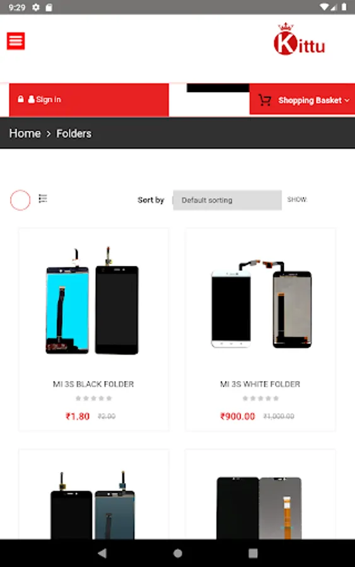355x567 pixels.
Task: Go to Home in breadcrumb
Action: tap(25, 134)
